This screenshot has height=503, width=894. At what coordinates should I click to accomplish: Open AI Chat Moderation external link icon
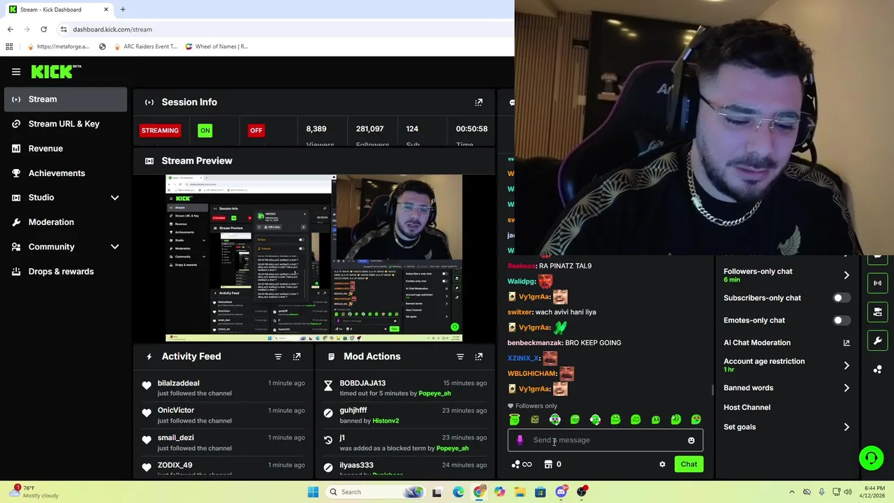click(x=847, y=342)
